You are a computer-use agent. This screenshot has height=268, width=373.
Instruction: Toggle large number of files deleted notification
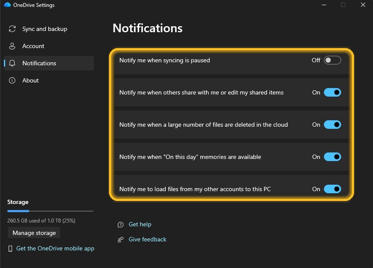333,125
